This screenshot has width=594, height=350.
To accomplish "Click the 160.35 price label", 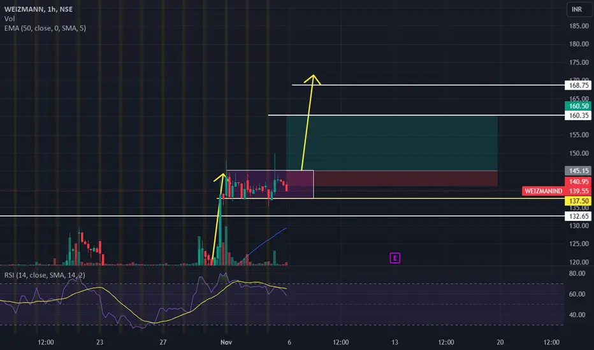I will tap(579, 115).
